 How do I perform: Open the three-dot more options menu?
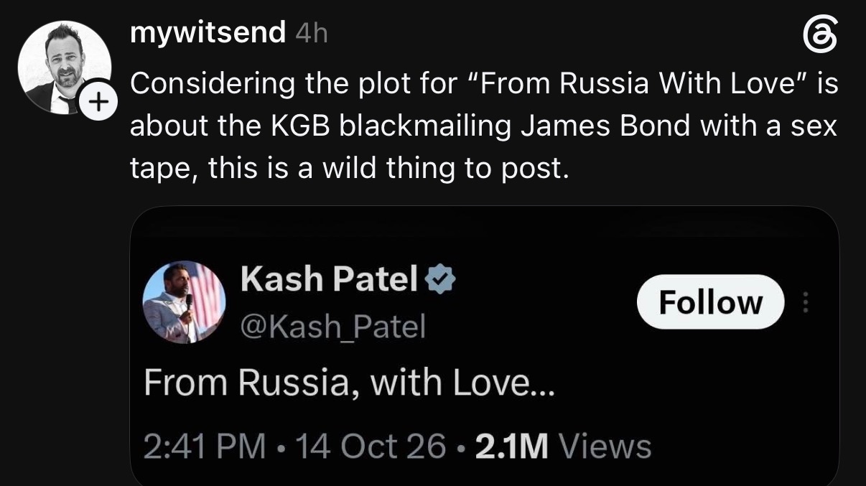click(806, 303)
